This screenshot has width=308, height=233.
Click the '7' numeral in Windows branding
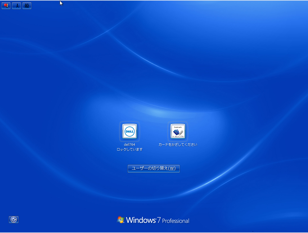pyautogui.click(x=159, y=220)
